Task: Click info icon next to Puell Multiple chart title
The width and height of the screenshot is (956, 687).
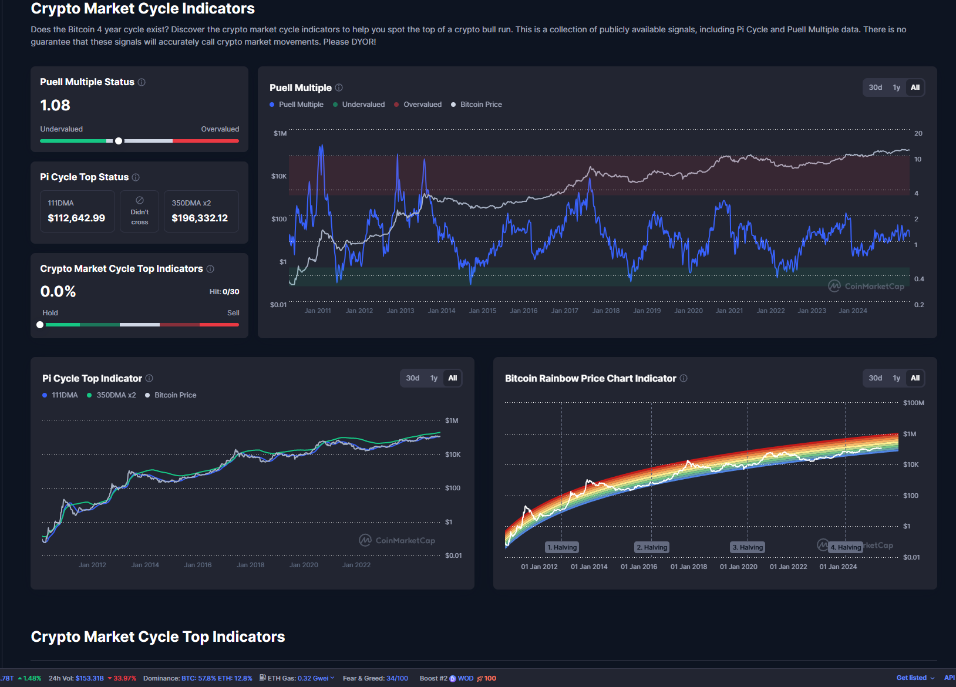Action: 339,87
